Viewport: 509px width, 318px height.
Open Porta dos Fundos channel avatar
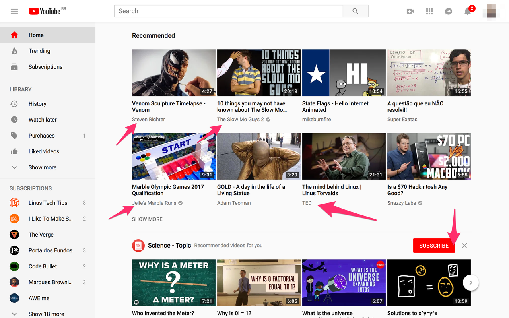coord(14,250)
